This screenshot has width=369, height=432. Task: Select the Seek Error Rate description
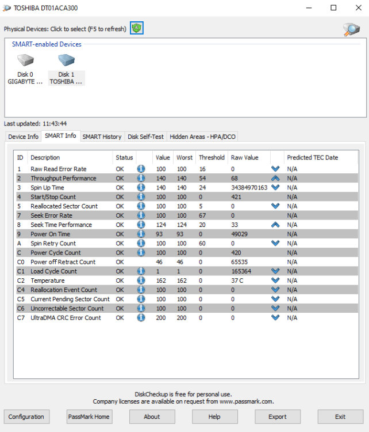point(51,215)
